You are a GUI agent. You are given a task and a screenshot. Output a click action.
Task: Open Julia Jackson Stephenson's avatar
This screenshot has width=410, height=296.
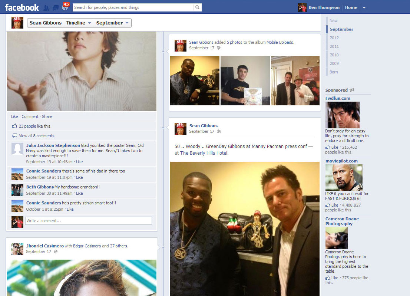17,149
